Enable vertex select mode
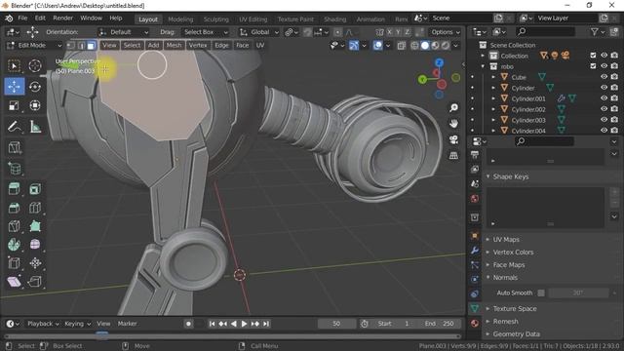 [71, 46]
